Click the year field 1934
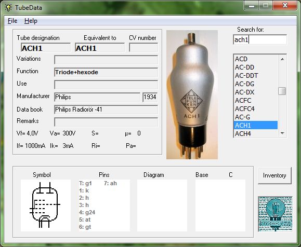Image resolution: width=301 pixels, height=247 pixels. point(150,97)
